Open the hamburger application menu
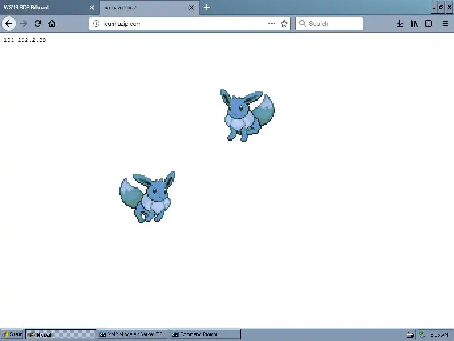This screenshot has height=341, width=454. pyautogui.click(x=446, y=24)
